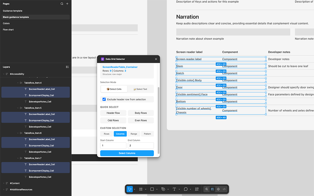This screenshot has height=196, width=314.
Task: Select the TableRow_Item:7 layer
Action: click(x=33, y=158)
